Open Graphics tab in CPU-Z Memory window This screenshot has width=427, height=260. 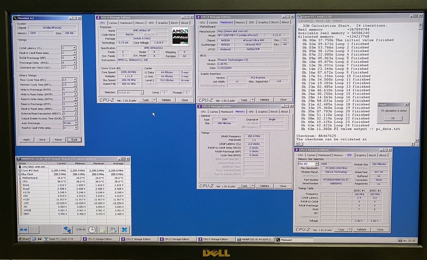[263, 112]
